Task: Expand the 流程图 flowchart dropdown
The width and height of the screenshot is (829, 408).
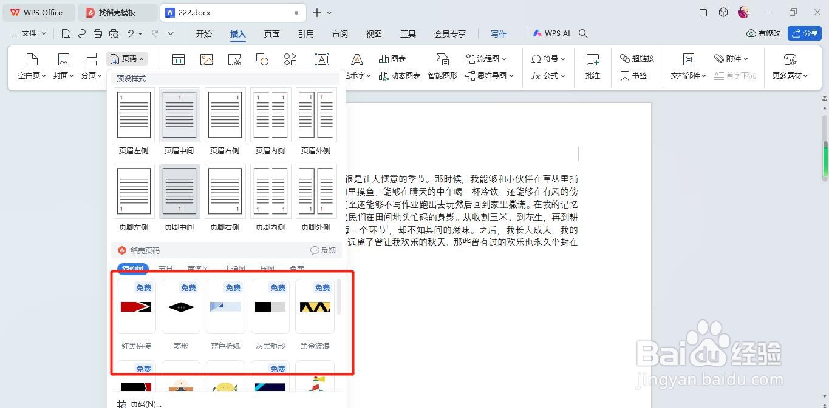Action: (x=488, y=58)
